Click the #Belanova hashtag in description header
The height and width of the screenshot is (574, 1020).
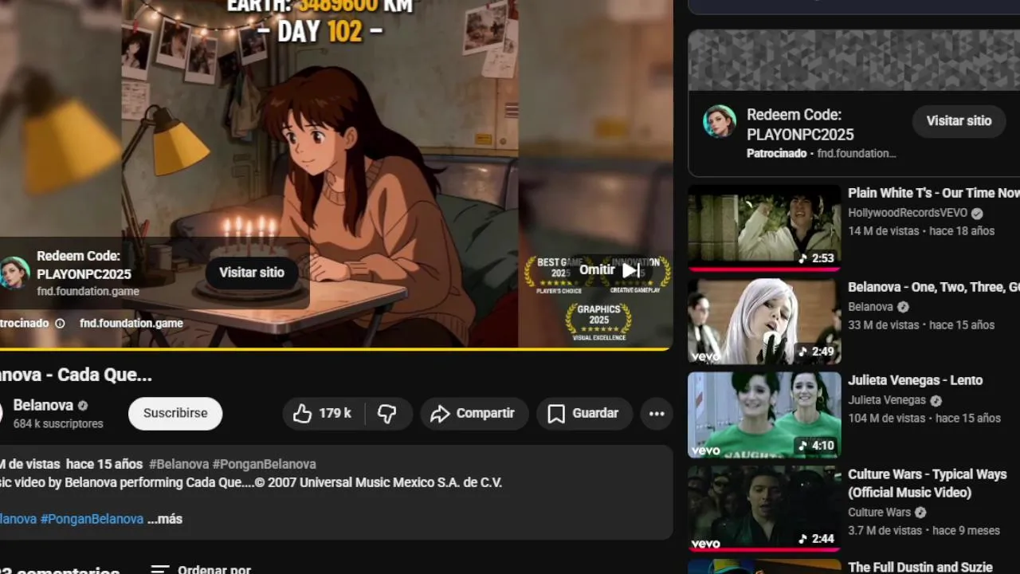point(178,464)
